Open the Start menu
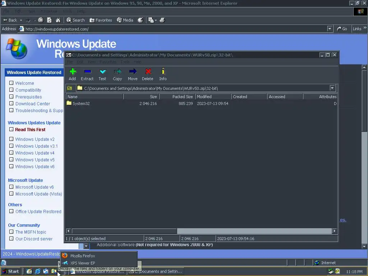Viewport: 368px width, 276px height. [10, 271]
